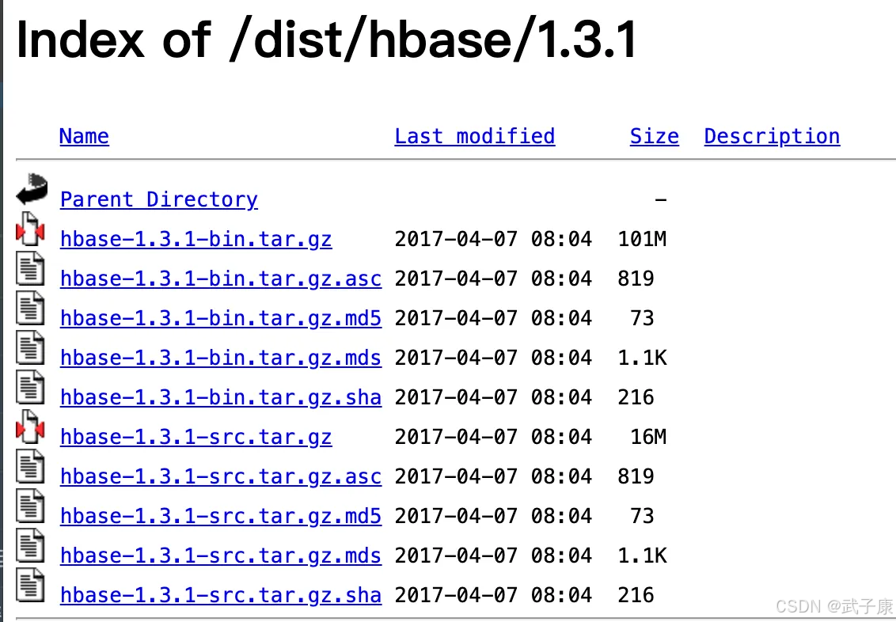
Task: Sort the listing by Name
Action: point(84,136)
